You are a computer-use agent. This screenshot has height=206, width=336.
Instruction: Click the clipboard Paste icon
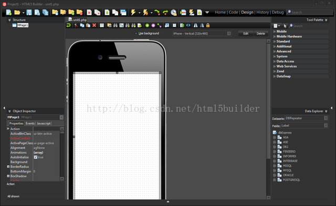pos(88,26)
